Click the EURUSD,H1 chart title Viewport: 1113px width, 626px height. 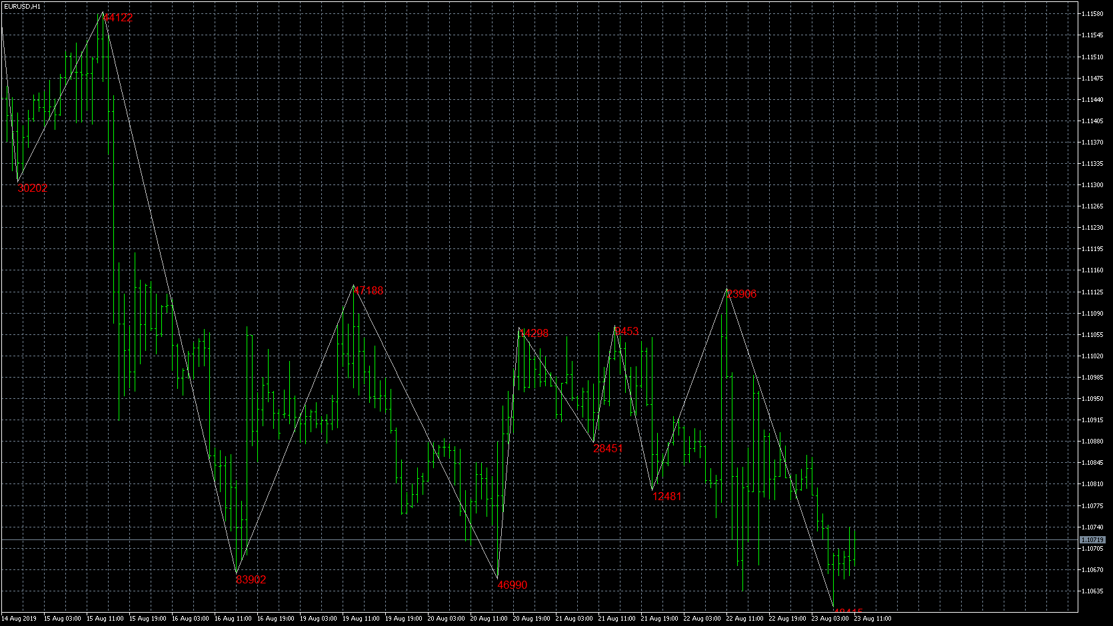pyautogui.click(x=22, y=6)
